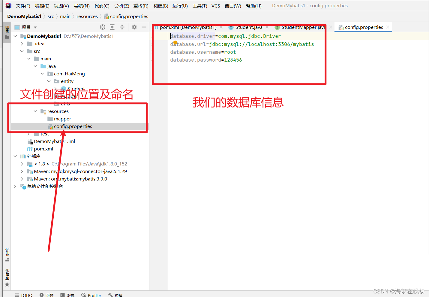The height and width of the screenshot is (297, 429).
Task: Open the 问题 tool window
Action: click(46, 295)
